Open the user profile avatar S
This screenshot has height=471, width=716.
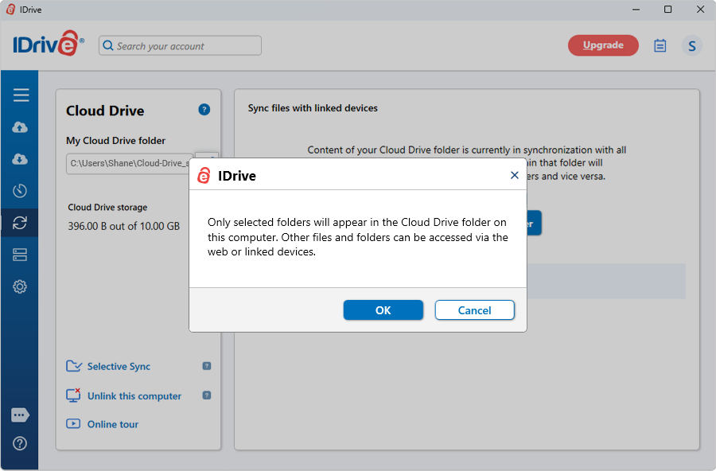click(692, 45)
